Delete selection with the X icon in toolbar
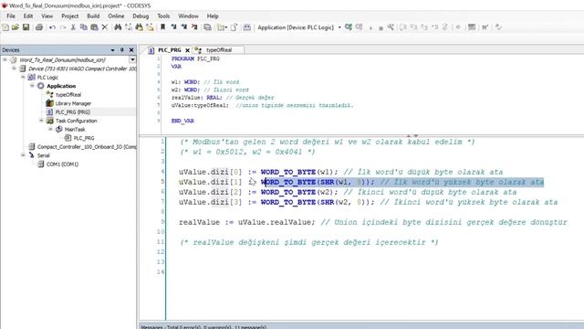 tap(105, 27)
